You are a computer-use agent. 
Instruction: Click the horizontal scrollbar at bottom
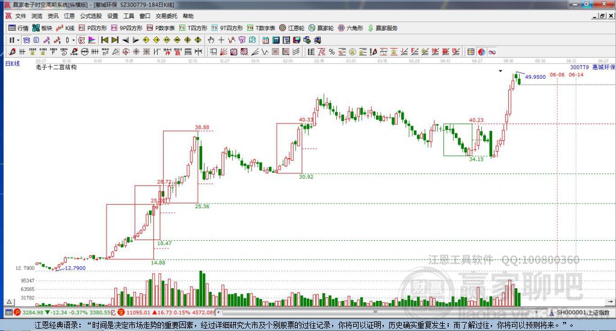click(x=377, y=312)
